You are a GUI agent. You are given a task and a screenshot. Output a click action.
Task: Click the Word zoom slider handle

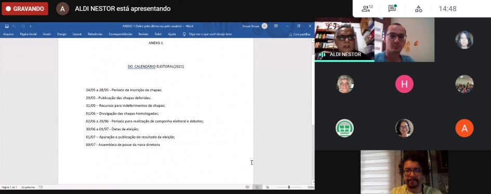pyautogui.click(x=289, y=187)
